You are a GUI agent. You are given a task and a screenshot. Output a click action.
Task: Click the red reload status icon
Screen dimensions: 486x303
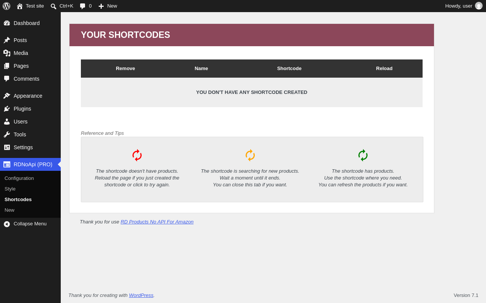pyautogui.click(x=137, y=155)
